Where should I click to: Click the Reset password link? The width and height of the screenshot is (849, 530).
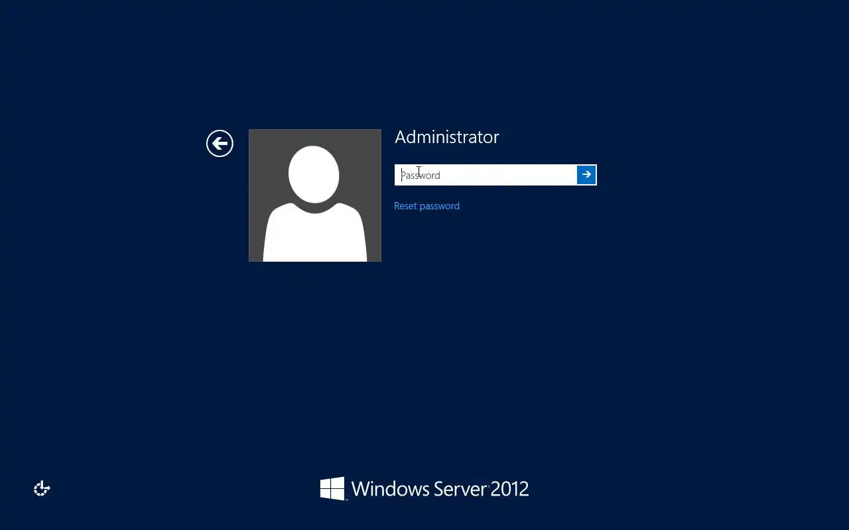click(426, 206)
